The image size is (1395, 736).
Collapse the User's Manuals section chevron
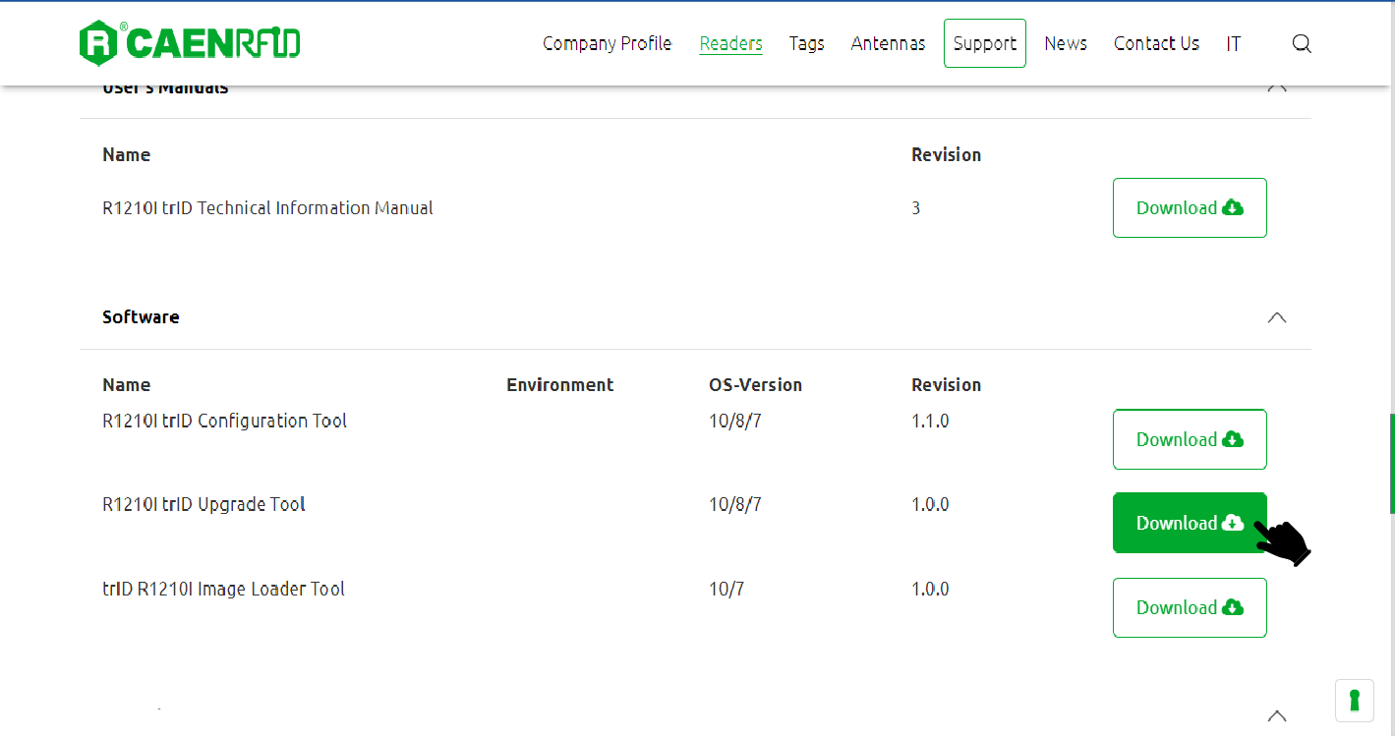[x=1277, y=87]
